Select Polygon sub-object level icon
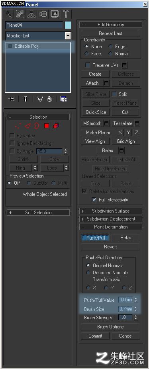 [46, 126]
